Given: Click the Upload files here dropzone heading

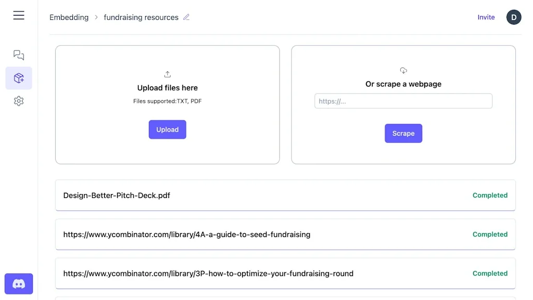Looking at the screenshot, I should 167,88.
